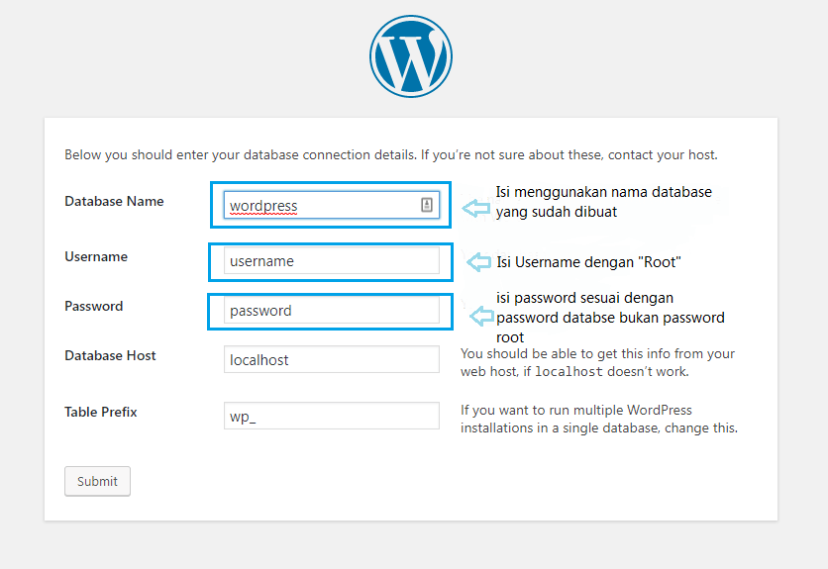
Task: Click the localhost help text beside Database Host
Action: tap(597, 362)
